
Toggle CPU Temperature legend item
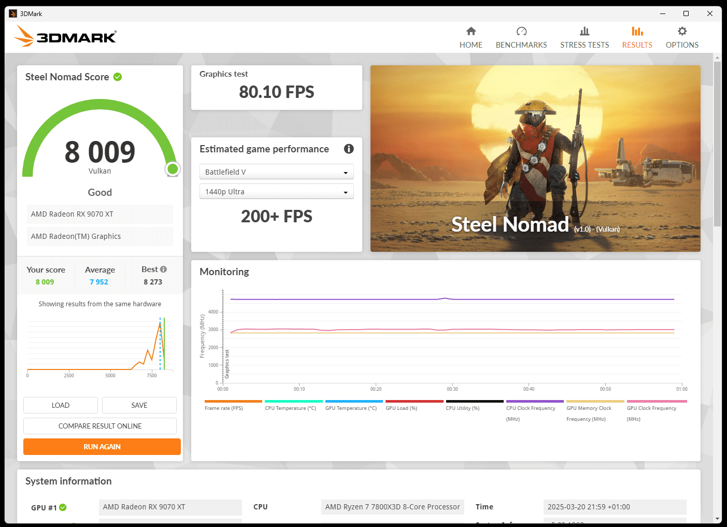(x=294, y=406)
